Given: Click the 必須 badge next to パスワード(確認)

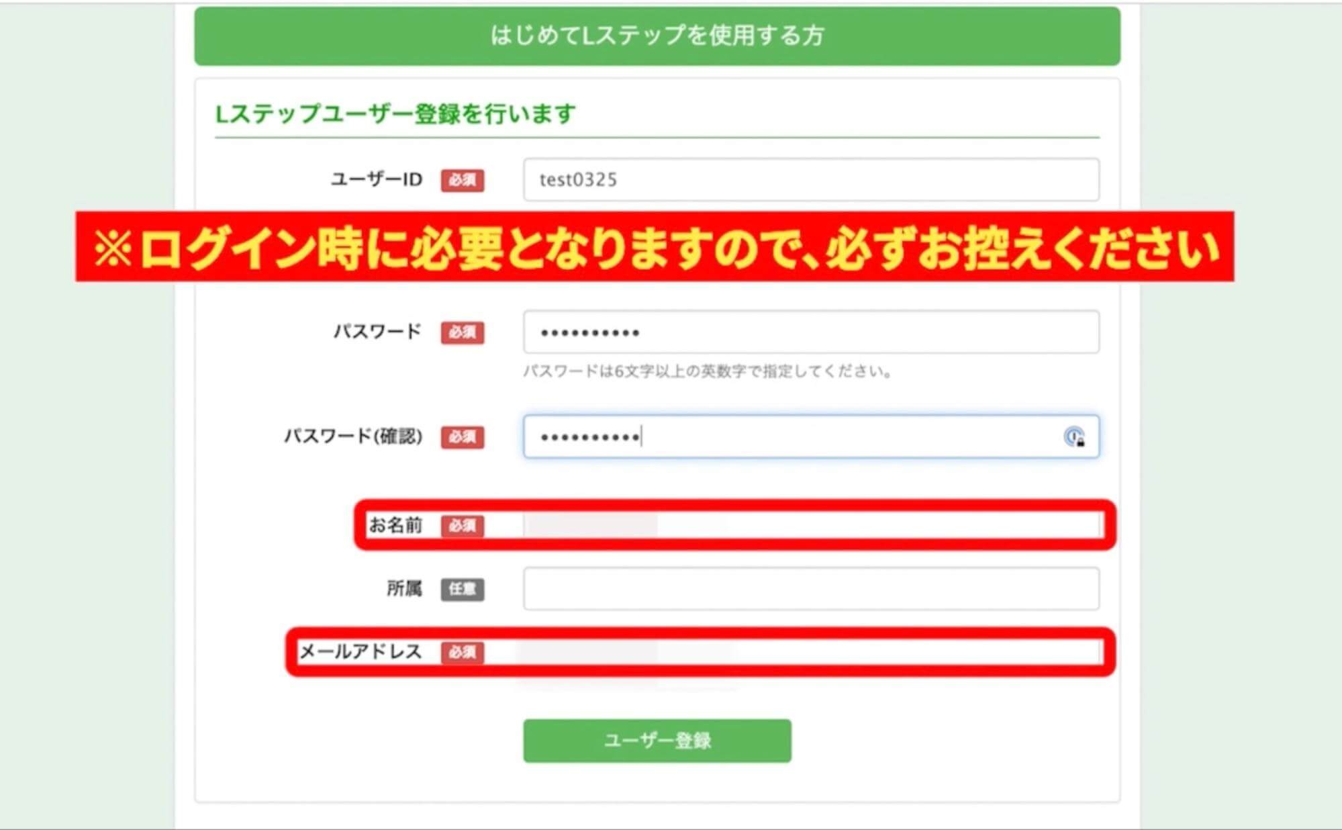Looking at the screenshot, I should click(x=463, y=437).
